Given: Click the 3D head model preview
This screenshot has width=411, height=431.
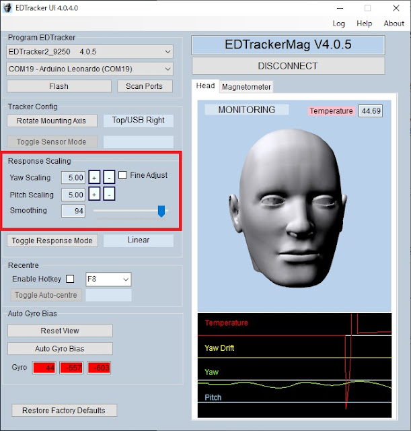Looking at the screenshot, I should [288, 208].
